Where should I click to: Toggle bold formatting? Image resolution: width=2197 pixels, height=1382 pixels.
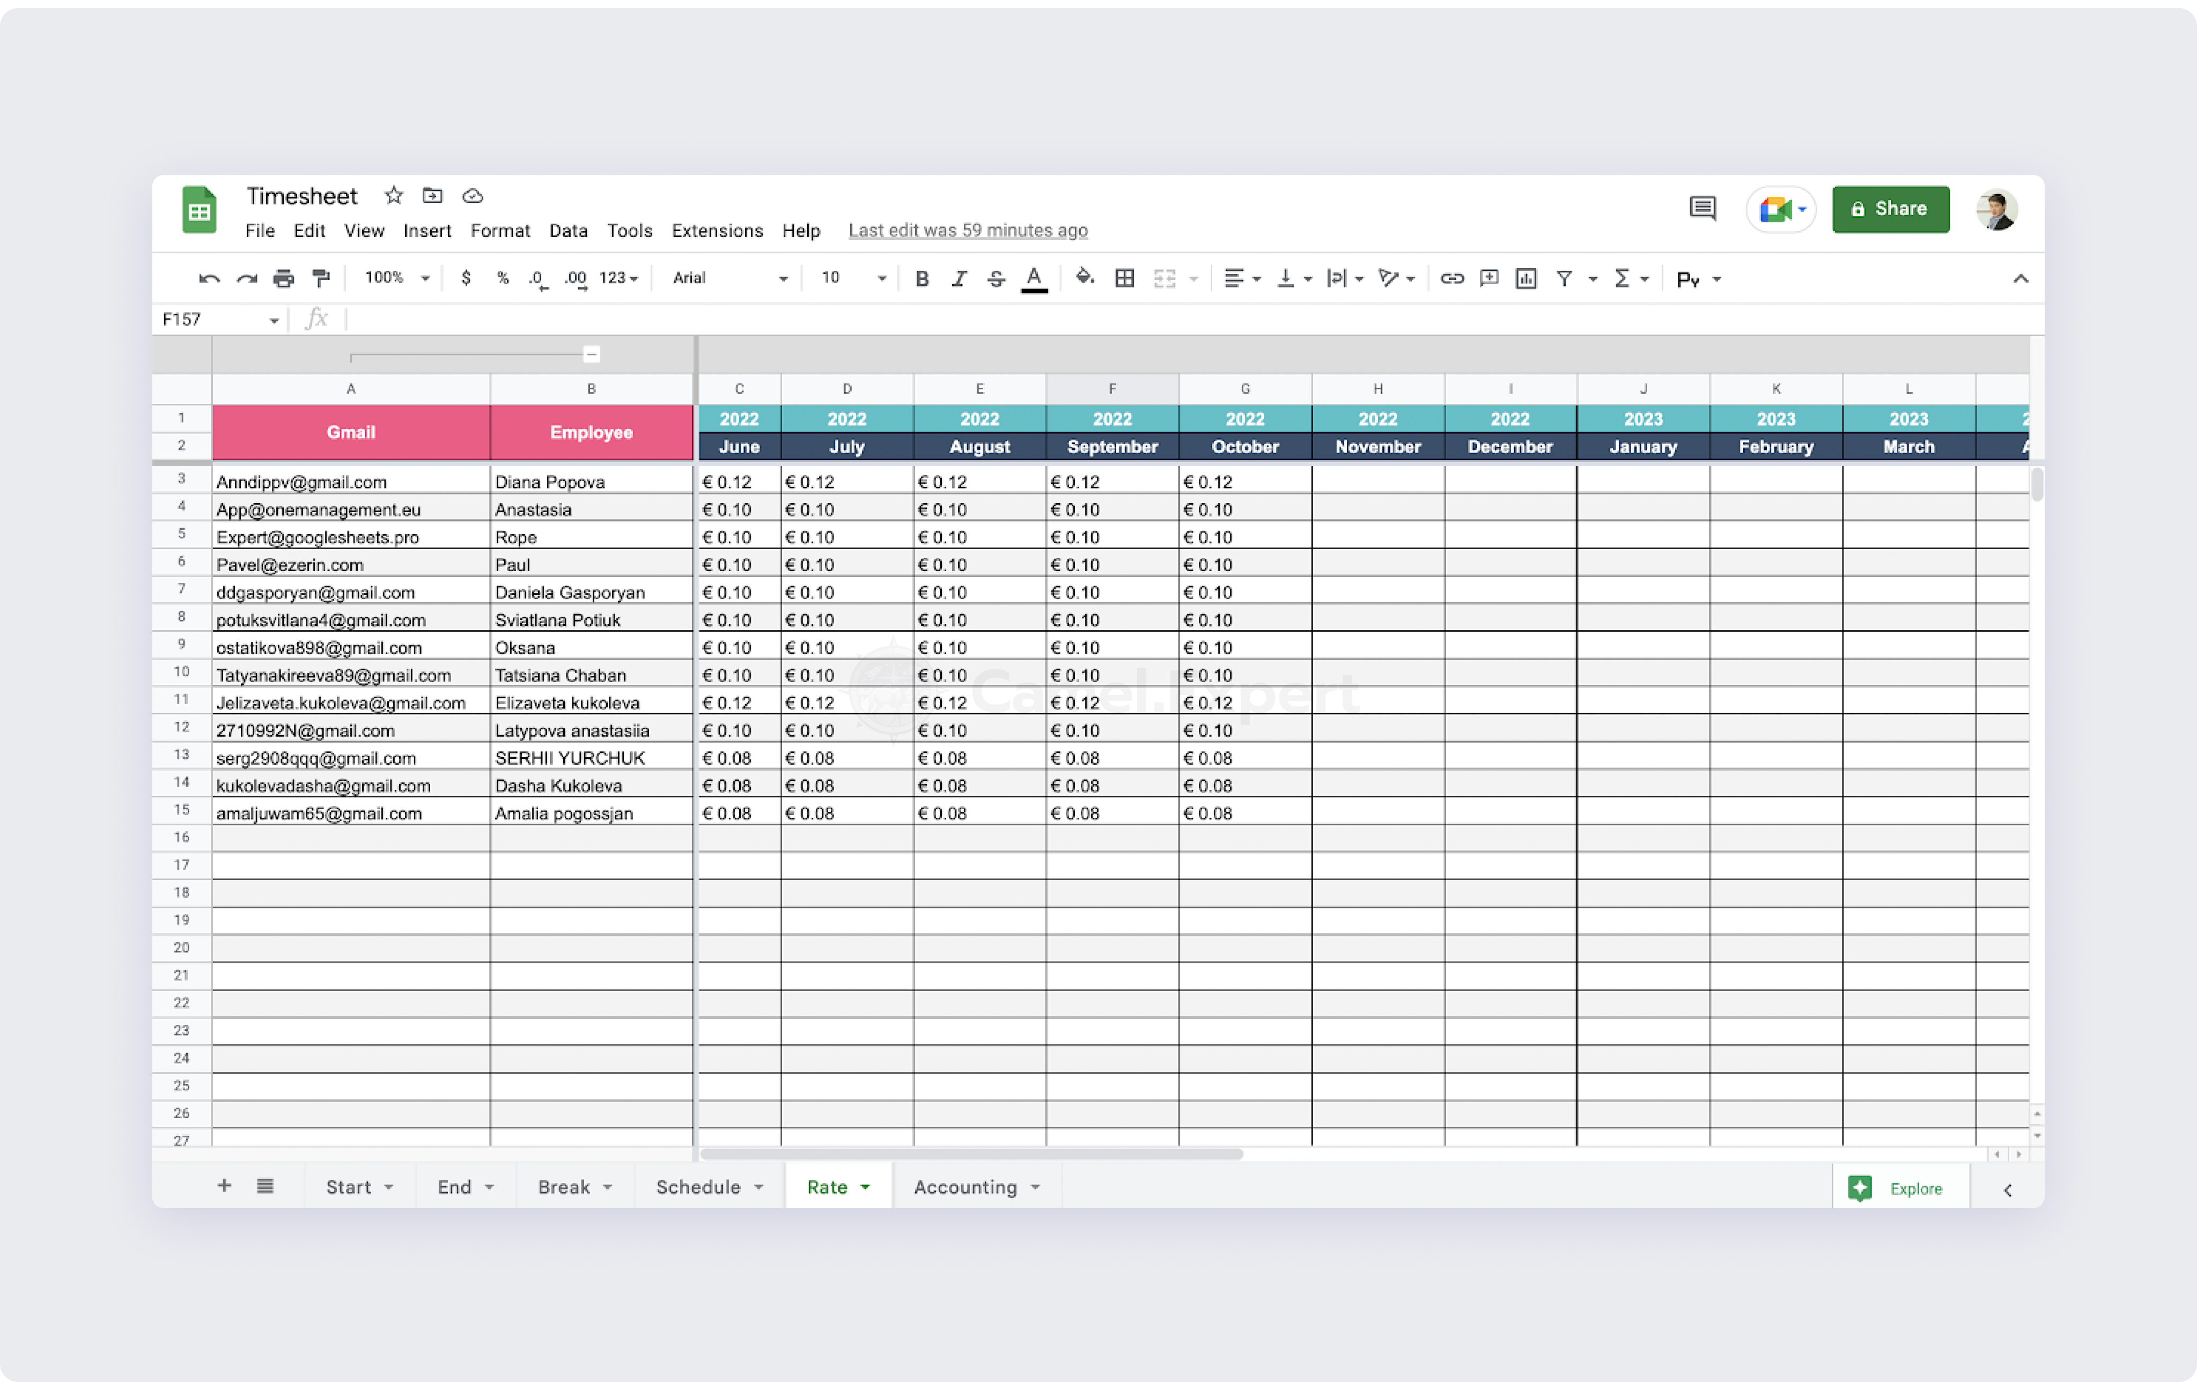coord(921,278)
